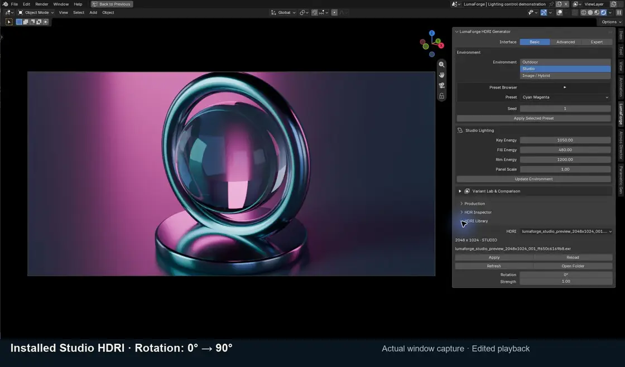
Task: Open the Object Mode dropdown
Action: [36, 12]
